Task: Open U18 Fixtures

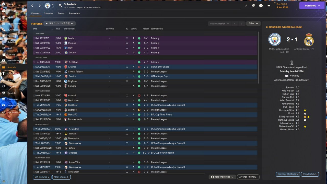Action: tap(61, 177)
